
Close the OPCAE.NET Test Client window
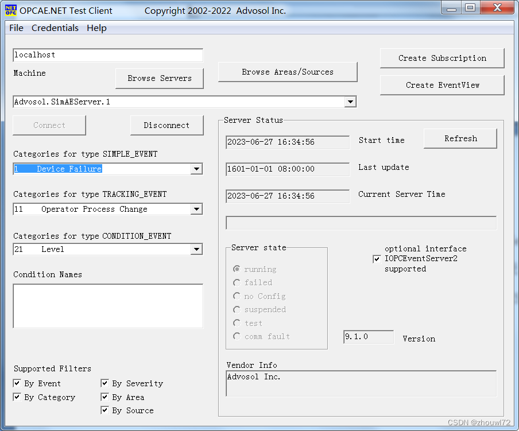point(498,8)
